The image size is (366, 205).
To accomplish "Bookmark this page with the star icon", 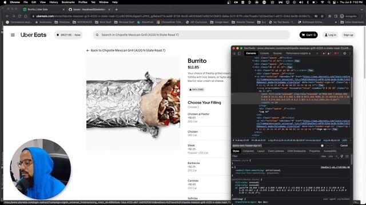I will point(322,17).
